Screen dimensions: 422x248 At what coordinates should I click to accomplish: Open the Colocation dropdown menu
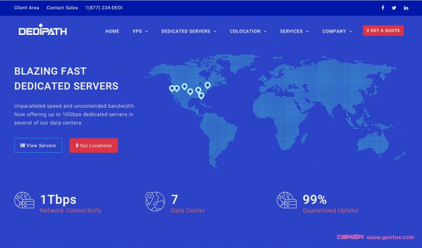(x=247, y=31)
